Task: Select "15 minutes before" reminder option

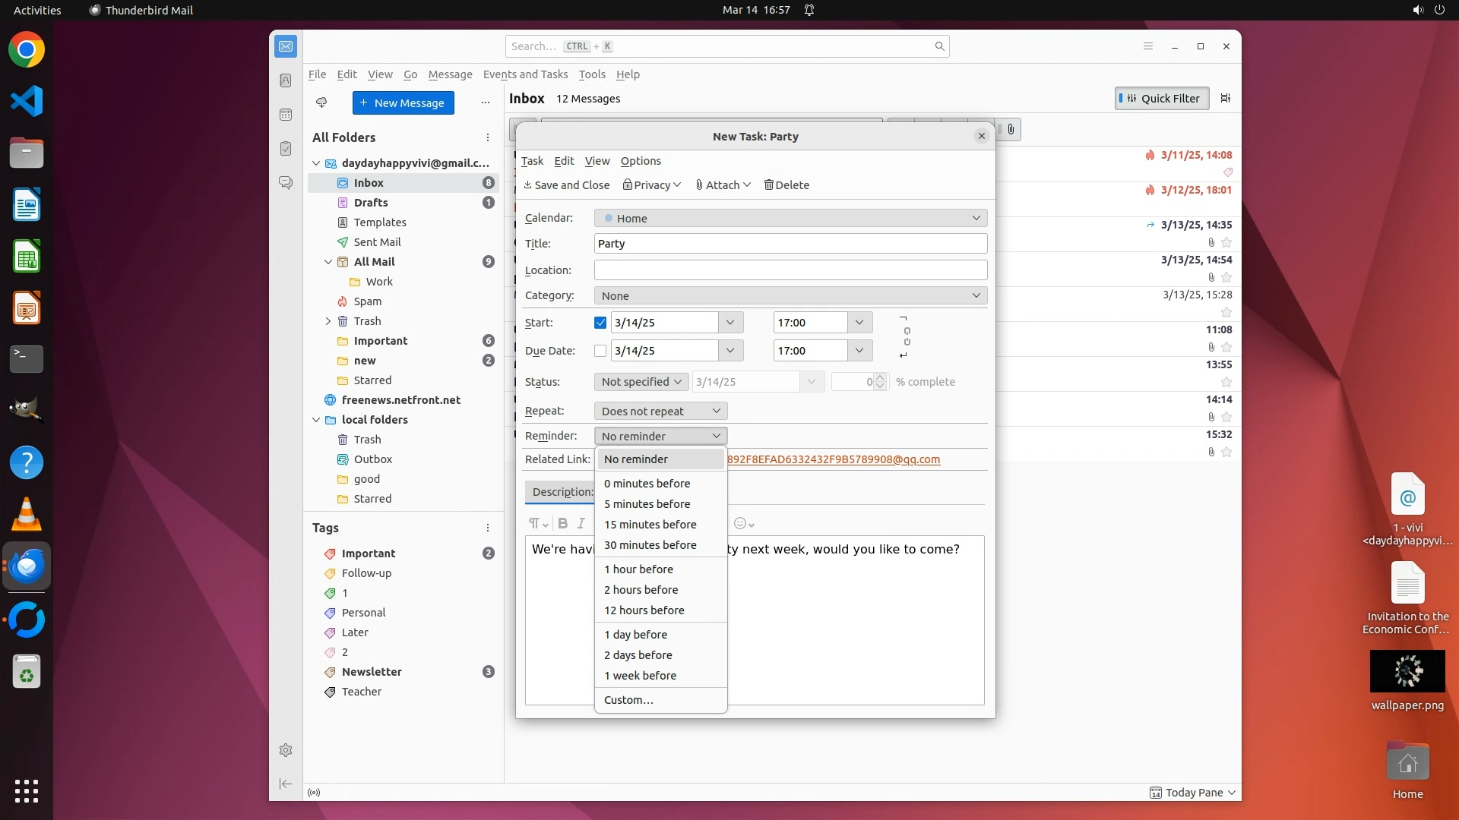Action: point(650,525)
